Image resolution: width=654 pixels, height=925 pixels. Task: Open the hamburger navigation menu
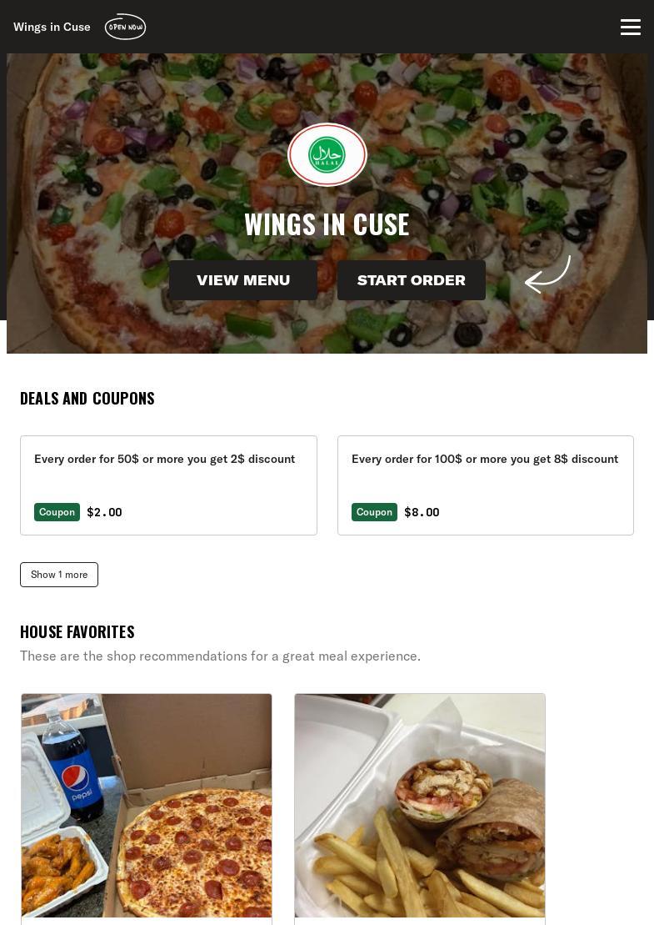tap(631, 27)
